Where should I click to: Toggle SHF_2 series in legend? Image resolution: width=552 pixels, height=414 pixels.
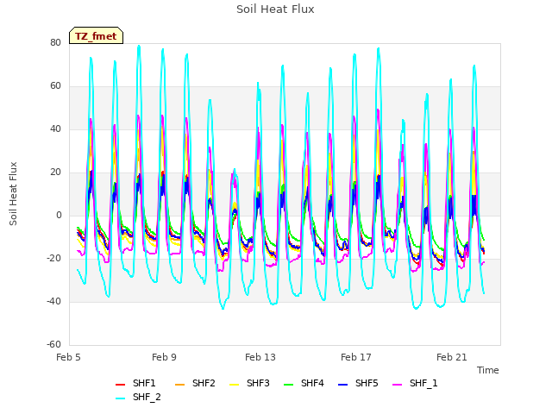[138, 397]
